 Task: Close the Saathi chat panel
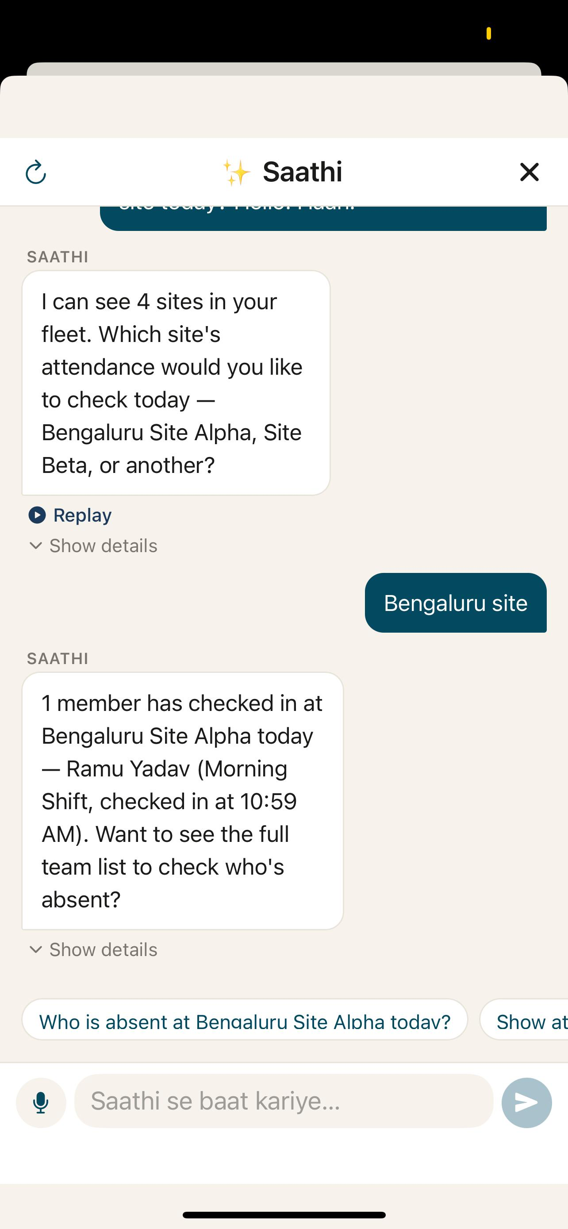point(529,172)
